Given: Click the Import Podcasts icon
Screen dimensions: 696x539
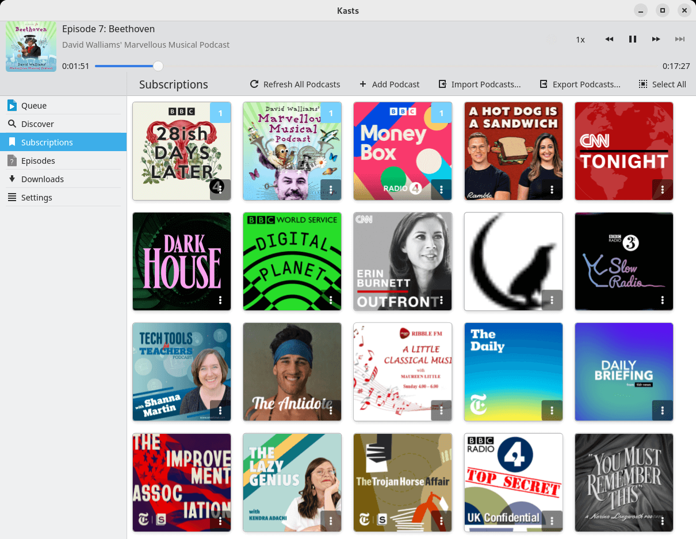Looking at the screenshot, I should (442, 84).
